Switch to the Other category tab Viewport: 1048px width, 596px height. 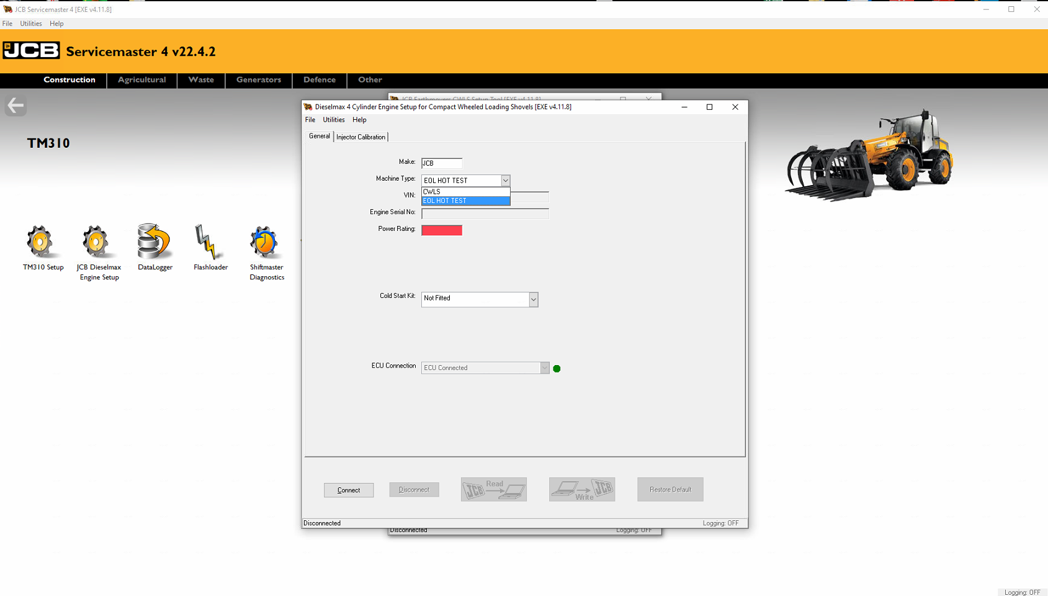370,79
